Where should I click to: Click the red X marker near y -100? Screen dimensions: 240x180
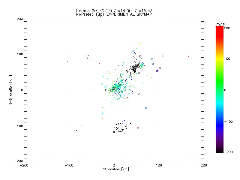tap(138, 128)
